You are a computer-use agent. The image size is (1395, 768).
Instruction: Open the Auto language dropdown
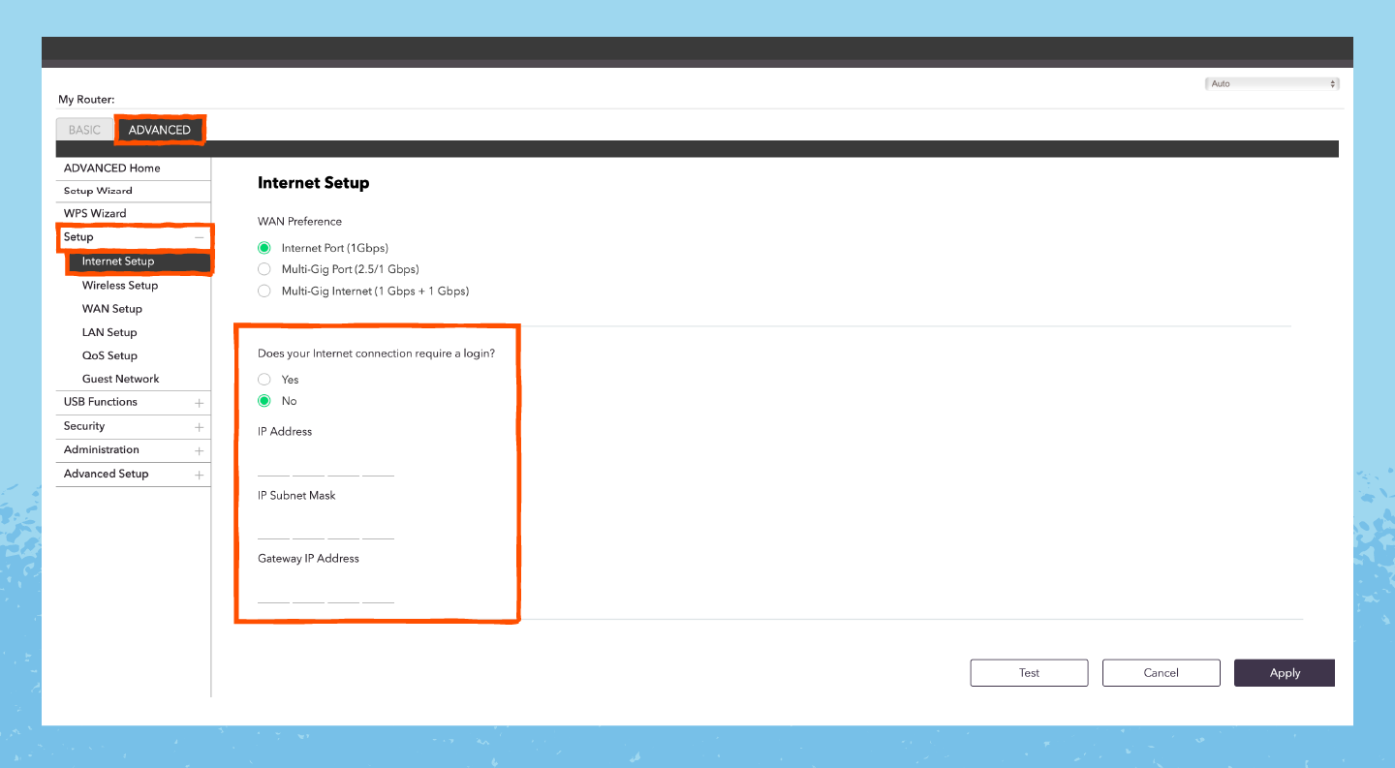1272,84
